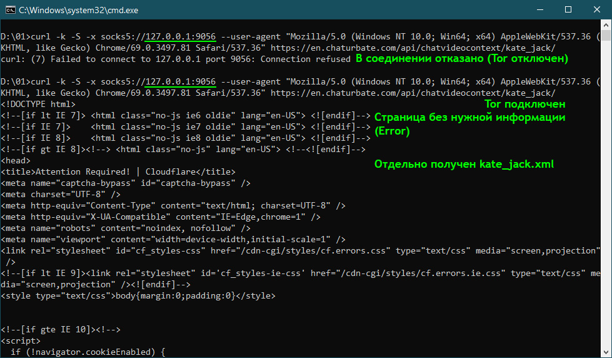Click the 'В соединении отказано' green note

tap(461, 59)
